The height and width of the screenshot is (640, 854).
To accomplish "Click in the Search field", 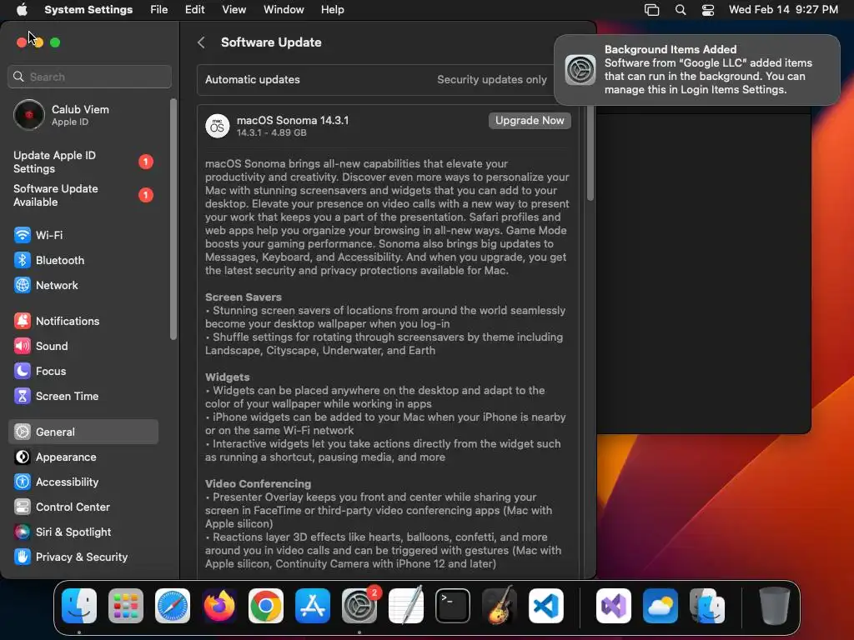I will coord(90,77).
